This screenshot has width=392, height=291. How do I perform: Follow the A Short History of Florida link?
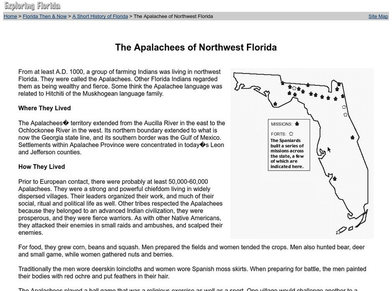click(99, 16)
